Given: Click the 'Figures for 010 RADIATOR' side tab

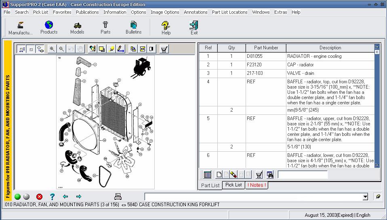Looking at the screenshot, I should 8,120.
